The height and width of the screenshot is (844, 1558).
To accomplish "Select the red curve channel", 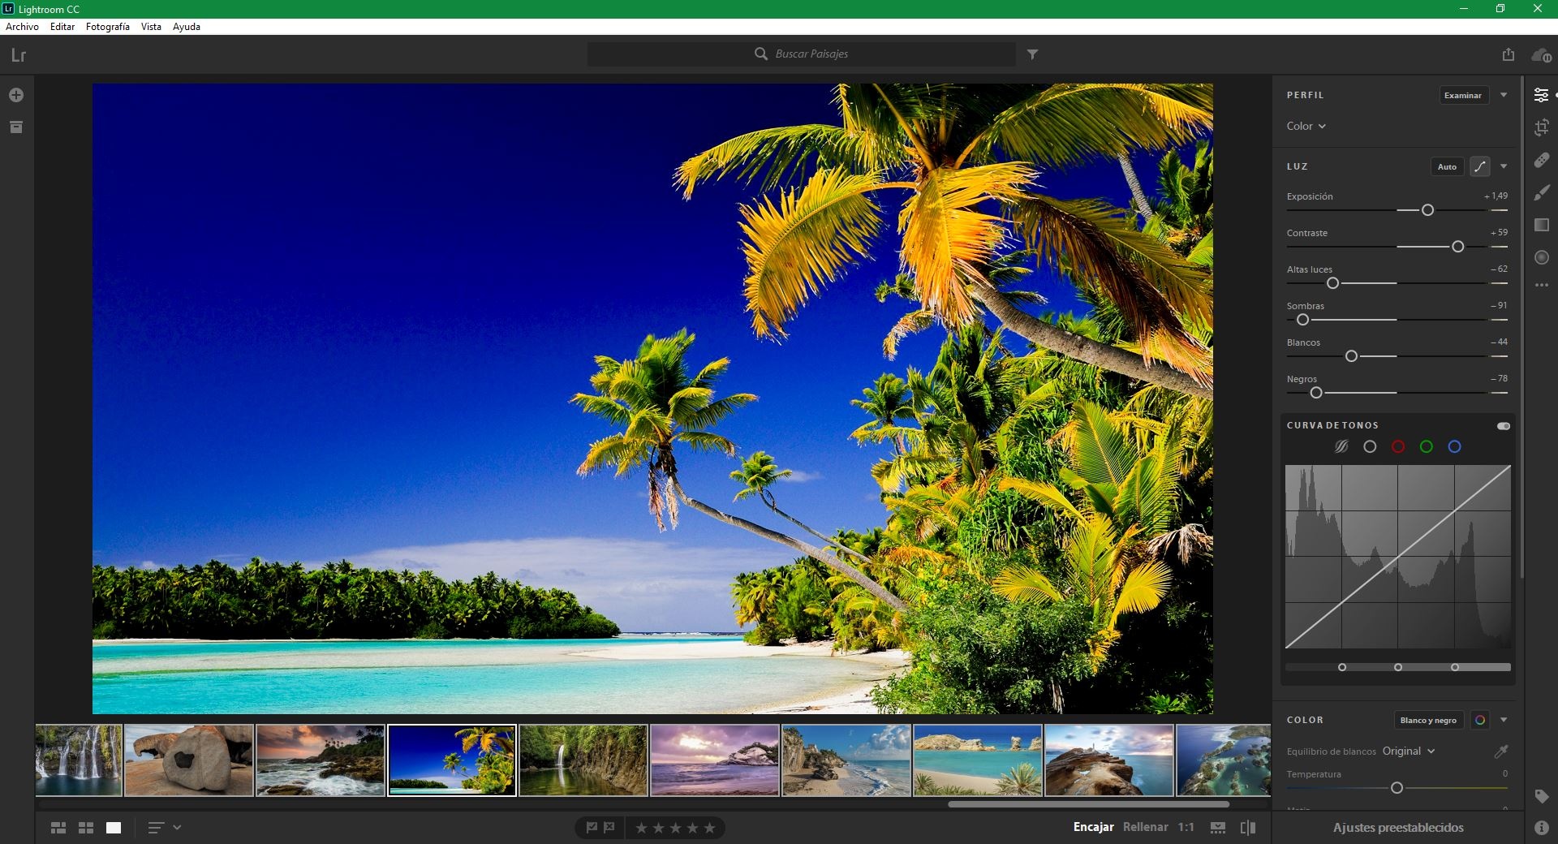I will pos(1398,446).
